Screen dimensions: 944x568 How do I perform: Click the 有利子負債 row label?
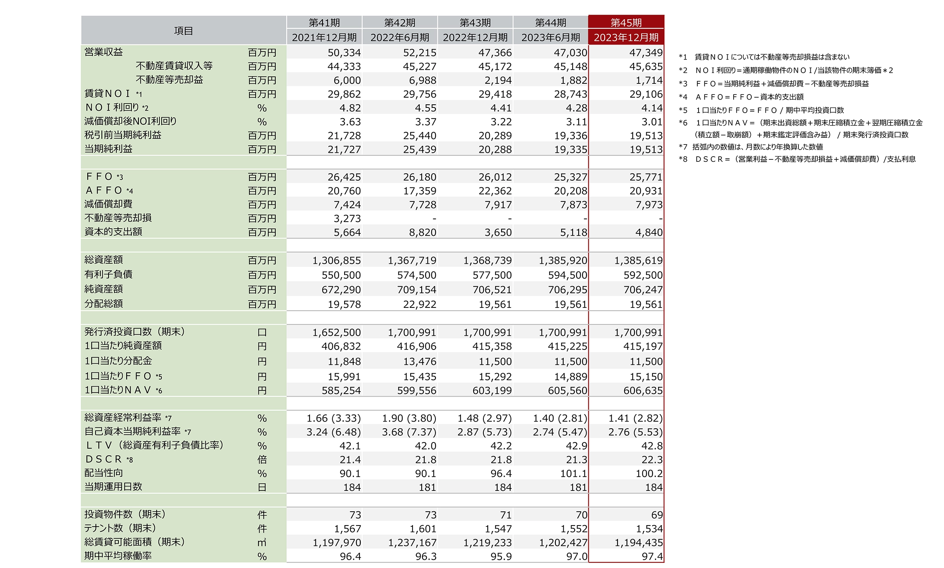pos(108,274)
